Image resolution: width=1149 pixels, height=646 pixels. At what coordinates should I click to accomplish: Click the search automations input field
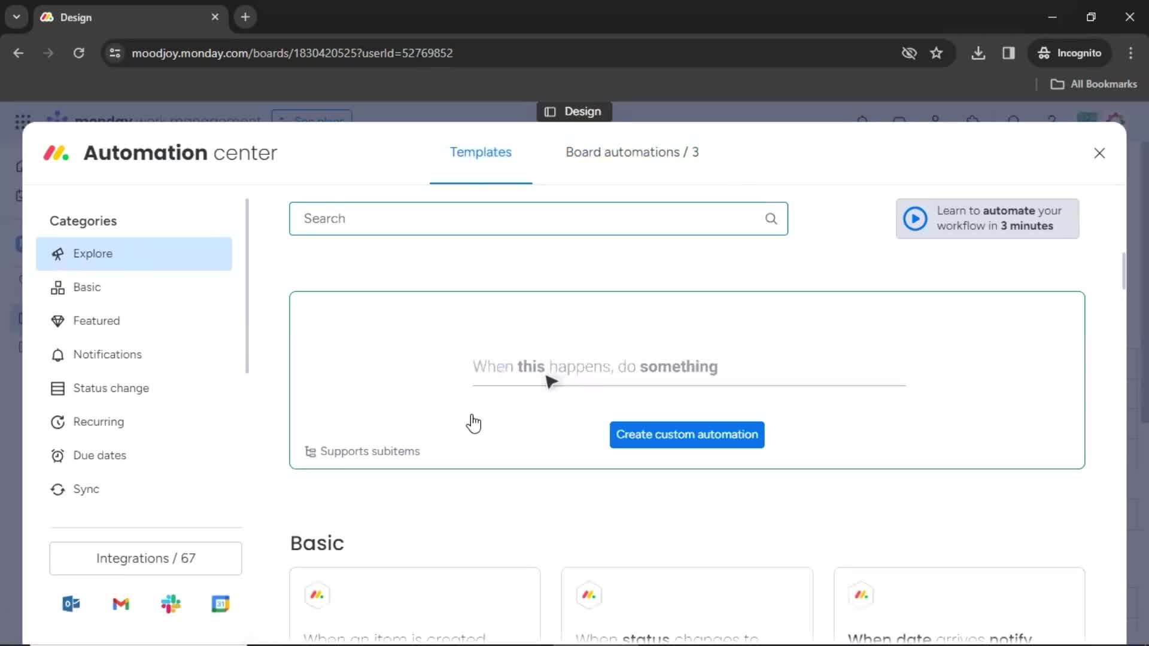pos(538,218)
